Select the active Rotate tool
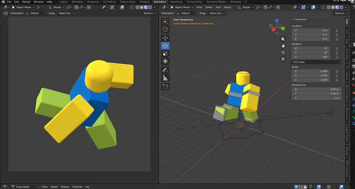Screen dimensions: 355x189 click(x=165, y=46)
